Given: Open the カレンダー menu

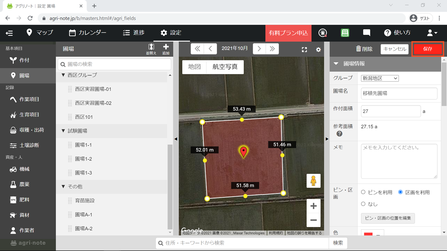Looking at the screenshot, I should point(88,33).
